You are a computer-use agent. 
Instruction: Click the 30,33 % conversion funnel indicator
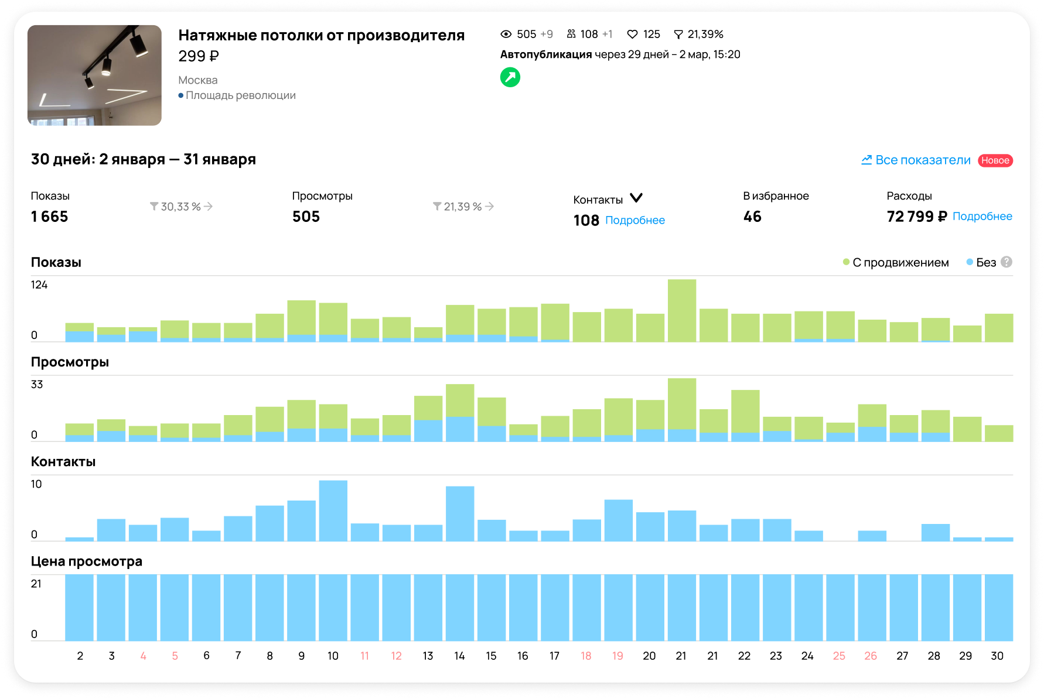click(x=180, y=207)
